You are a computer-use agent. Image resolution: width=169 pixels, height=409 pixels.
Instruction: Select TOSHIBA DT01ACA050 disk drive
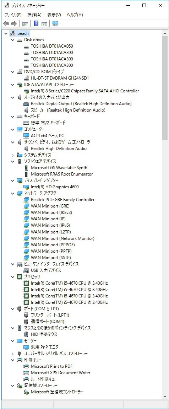pyautogui.click(x=52, y=46)
